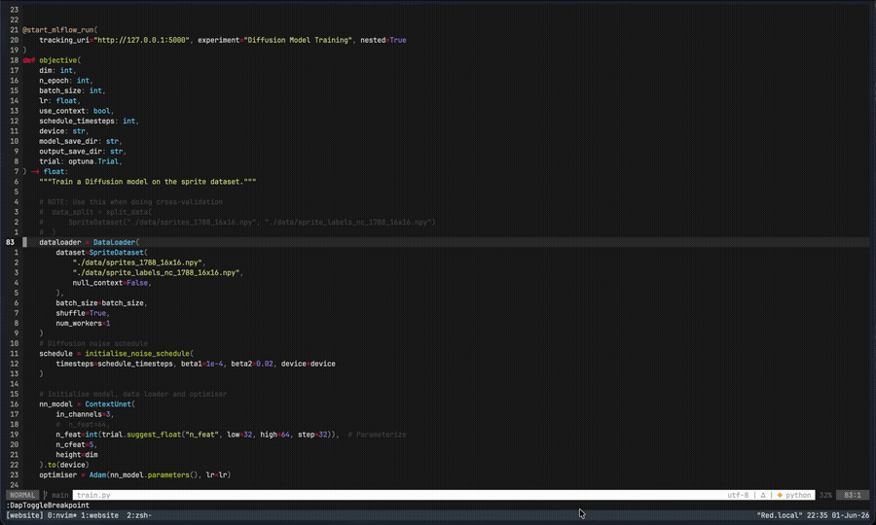Click the utf-8 encoding label
This screenshot has width=876, height=525.
tap(738, 495)
